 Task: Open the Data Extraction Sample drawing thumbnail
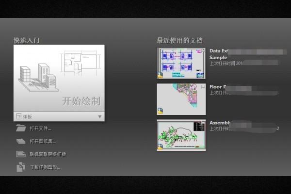tap(181, 64)
